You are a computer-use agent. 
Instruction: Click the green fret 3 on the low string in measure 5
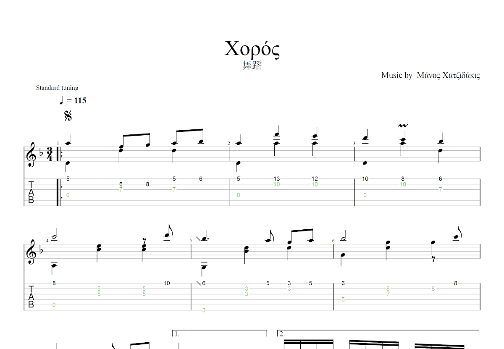tap(204, 310)
